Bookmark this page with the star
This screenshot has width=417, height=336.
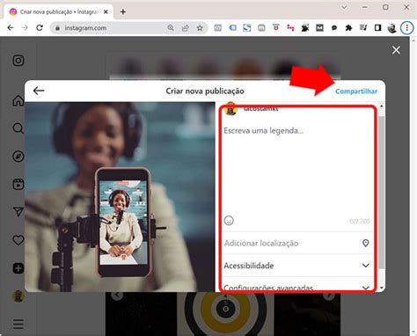[x=200, y=28]
